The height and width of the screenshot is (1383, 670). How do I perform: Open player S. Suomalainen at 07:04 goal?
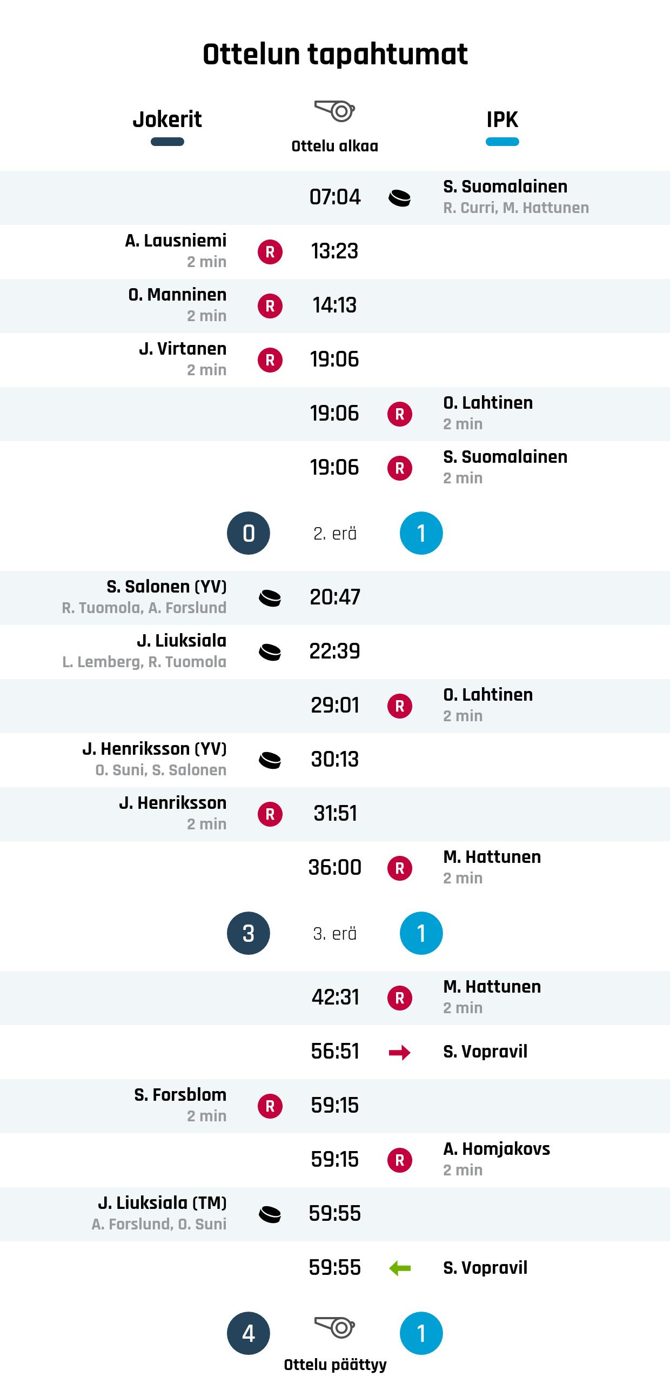pyautogui.click(x=505, y=187)
